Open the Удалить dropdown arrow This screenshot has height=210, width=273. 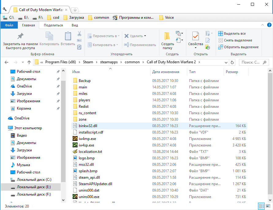(x=145, y=36)
